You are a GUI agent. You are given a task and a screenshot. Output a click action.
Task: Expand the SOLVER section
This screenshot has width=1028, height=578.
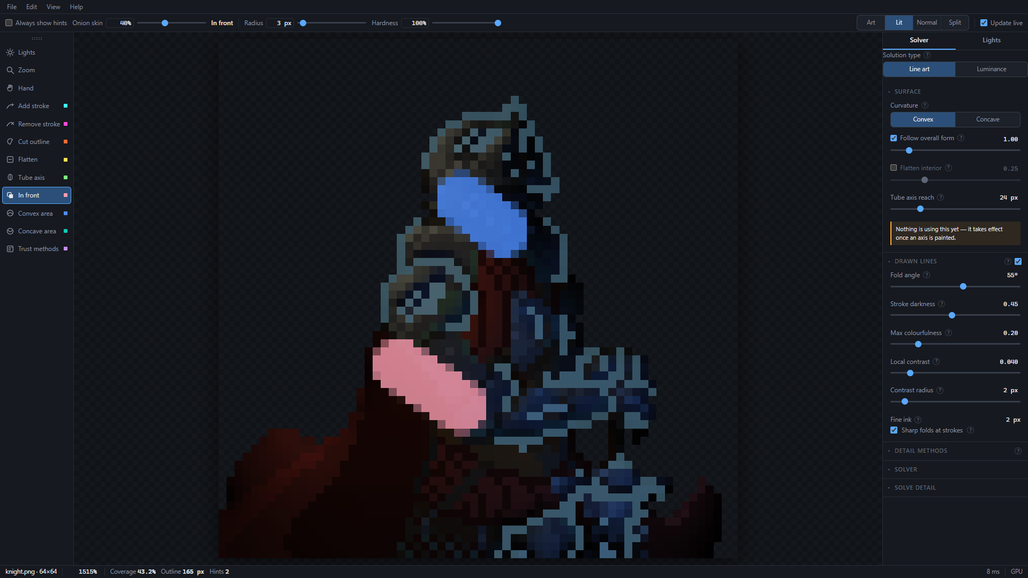coord(905,469)
